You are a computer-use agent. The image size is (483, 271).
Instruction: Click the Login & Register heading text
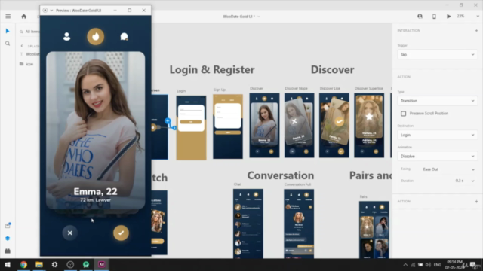(212, 69)
